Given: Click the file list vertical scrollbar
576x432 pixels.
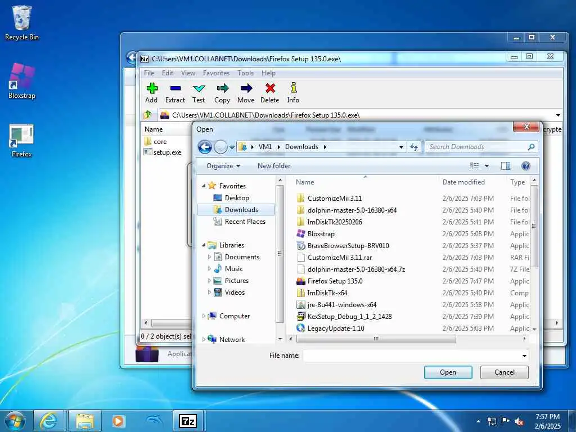Looking at the screenshot, I should [534, 226].
